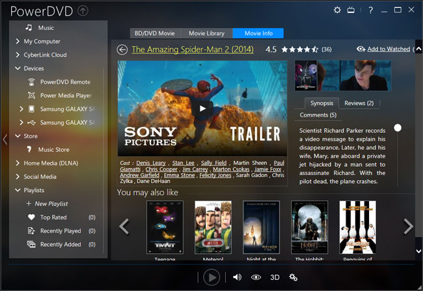Mute using the speaker volume icon
The height and width of the screenshot is (291, 423).
coord(237,277)
